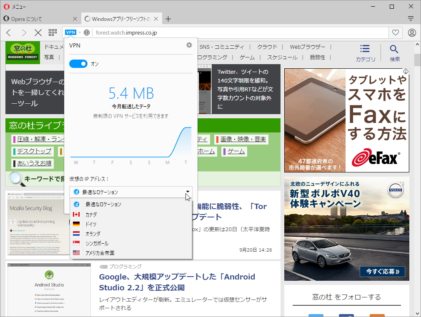Screen dimensions: 421x317
Task: Click the 窓の杜 site logo
Action: click(x=23, y=52)
